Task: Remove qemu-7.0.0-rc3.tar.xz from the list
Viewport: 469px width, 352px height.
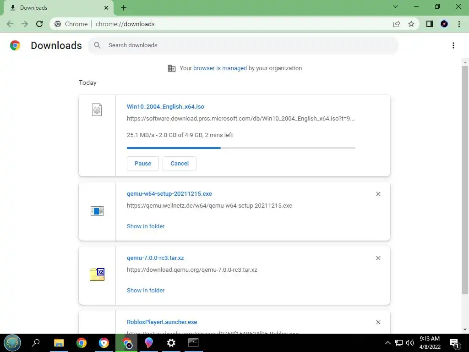Action: point(378,258)
